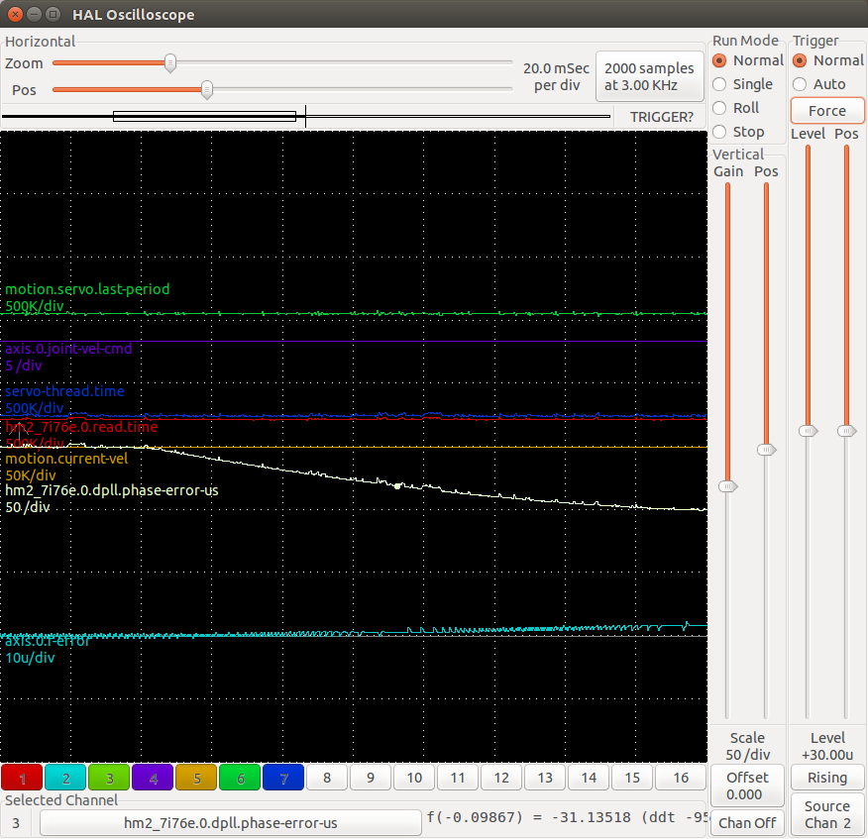Screen dimensions: 868x839
Task: Select Stop run mode
Action: pyautogui.click(x=719, y=132)
